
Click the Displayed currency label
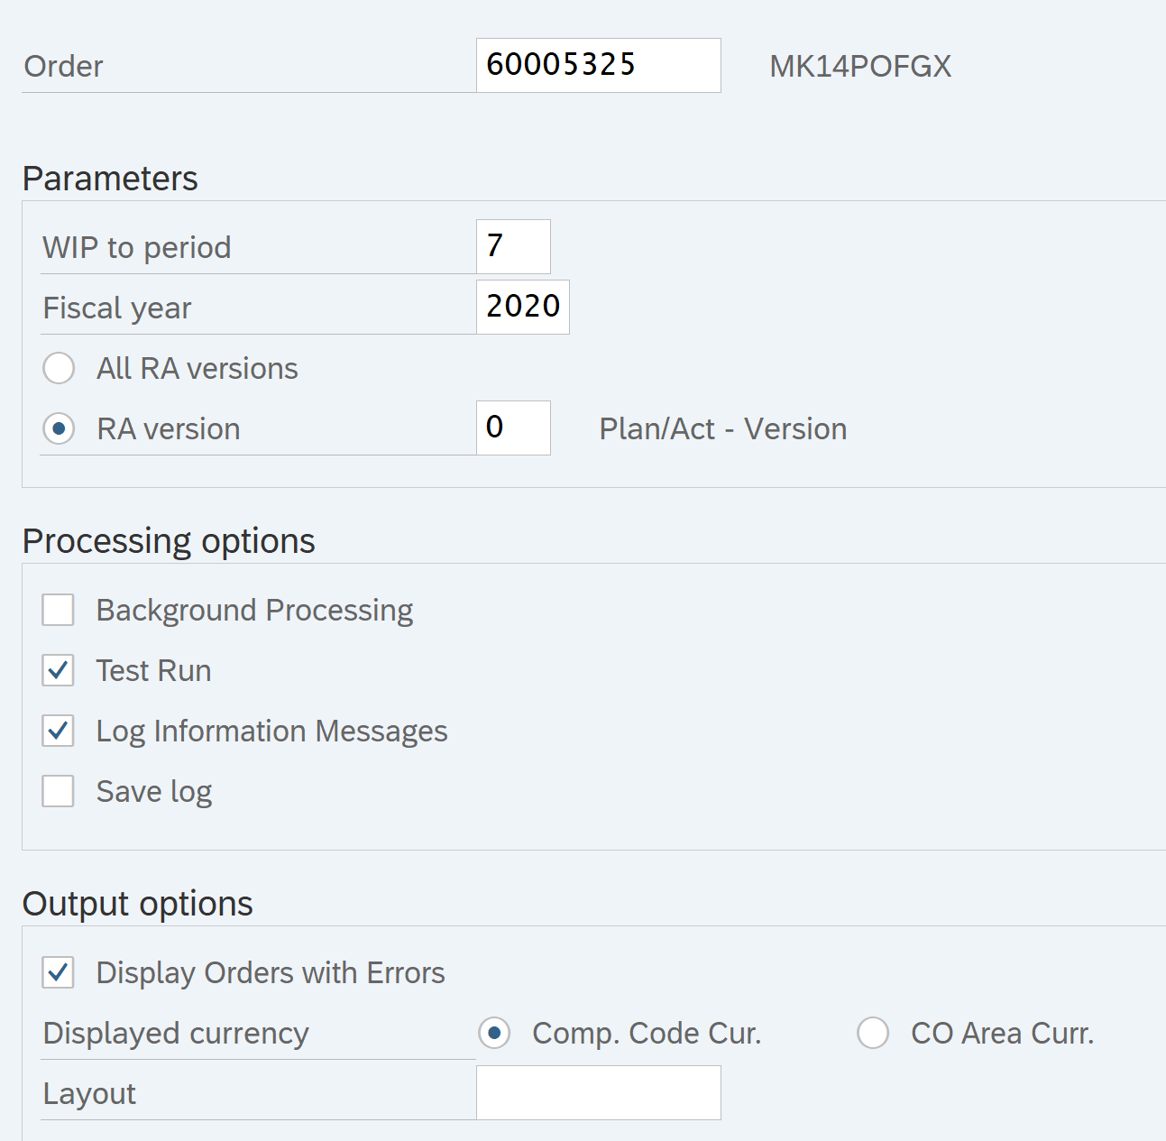click(x=176, y=1033)
